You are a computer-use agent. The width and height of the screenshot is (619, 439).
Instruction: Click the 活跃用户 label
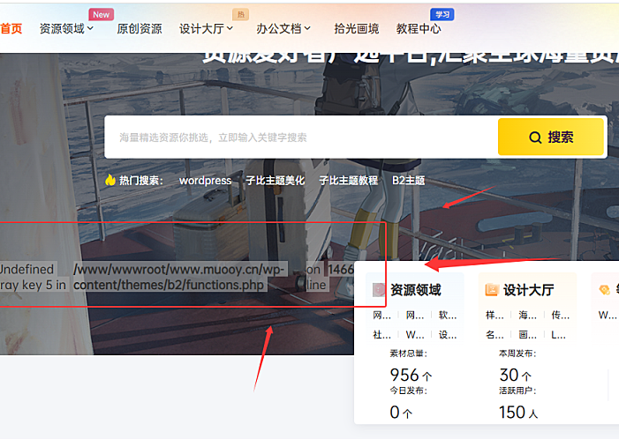point(517,391)
